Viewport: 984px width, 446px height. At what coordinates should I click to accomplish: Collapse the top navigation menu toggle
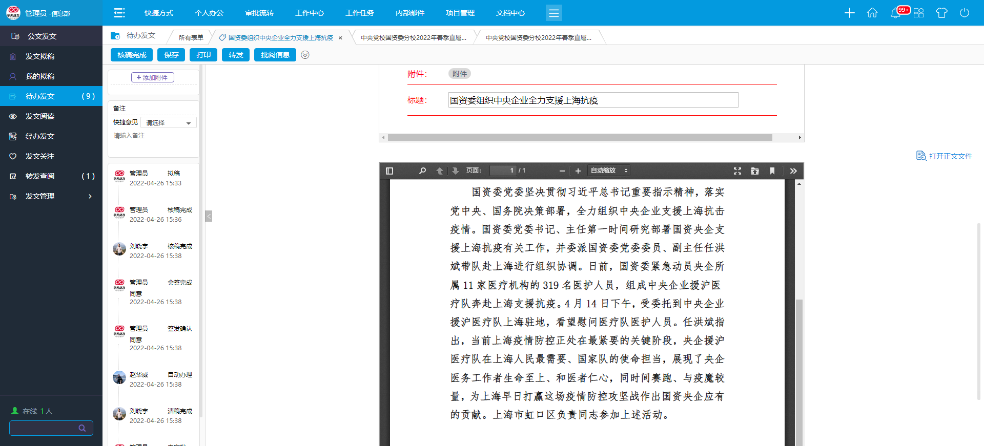(119, 13)
